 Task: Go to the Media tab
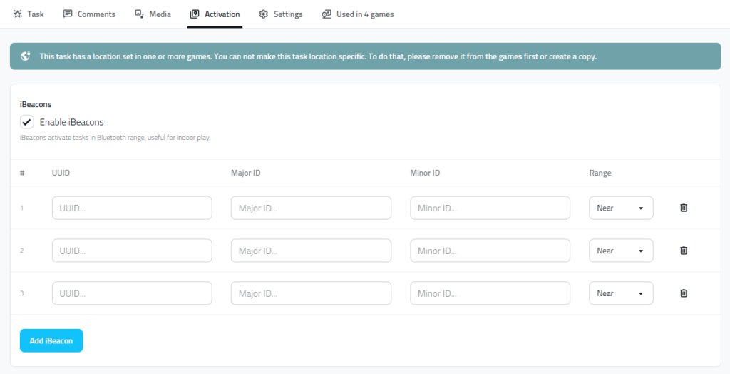point(153,14)
